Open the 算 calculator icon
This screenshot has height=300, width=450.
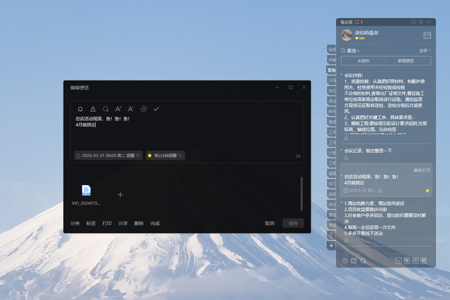pyautogui.click(x=423, y=261)
